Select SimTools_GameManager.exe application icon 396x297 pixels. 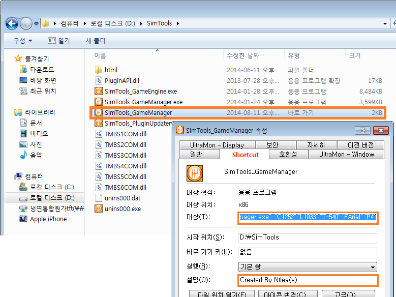[99, 102]
